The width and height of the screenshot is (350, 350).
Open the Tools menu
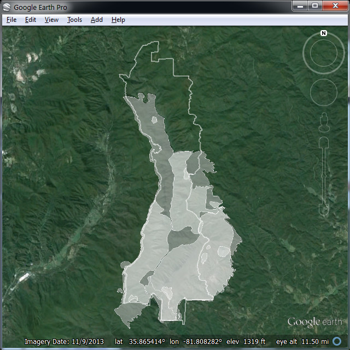tap(75, 20)
